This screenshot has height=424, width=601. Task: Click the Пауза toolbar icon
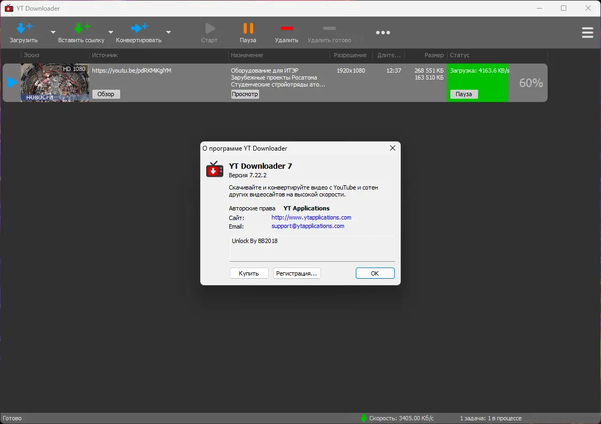[x=248, y=28]
